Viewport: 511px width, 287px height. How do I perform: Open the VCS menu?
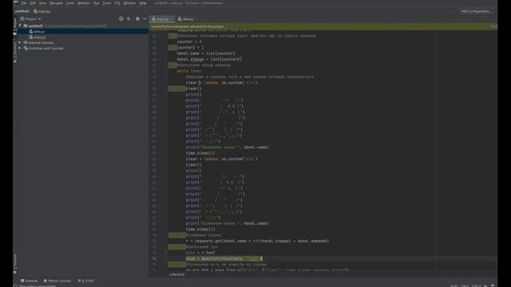click(x=117, y=3)
